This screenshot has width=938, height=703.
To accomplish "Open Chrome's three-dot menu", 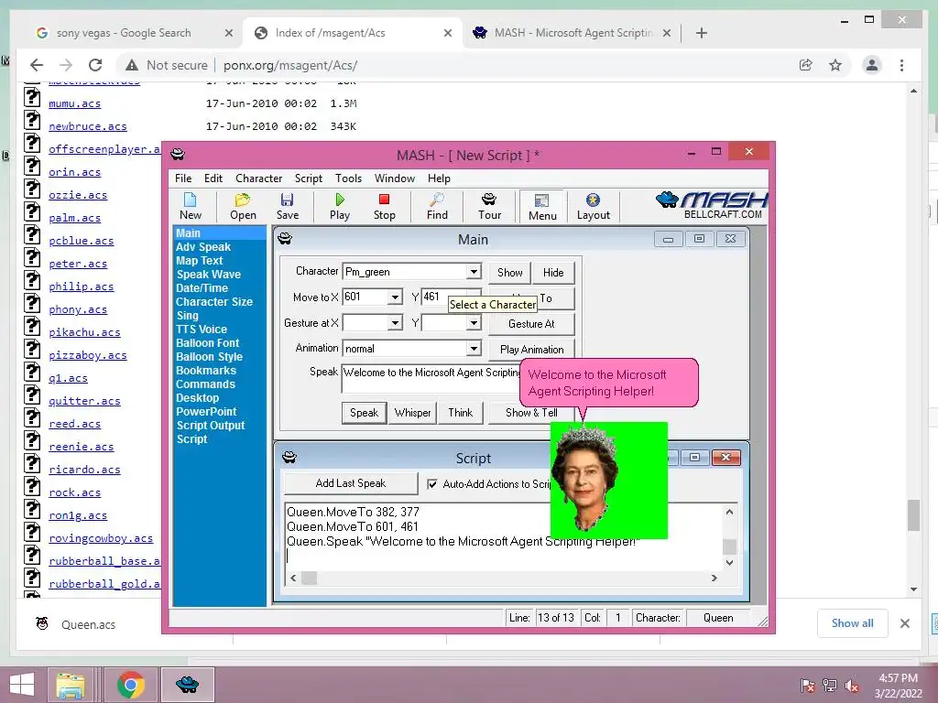I will click(901, 65).
